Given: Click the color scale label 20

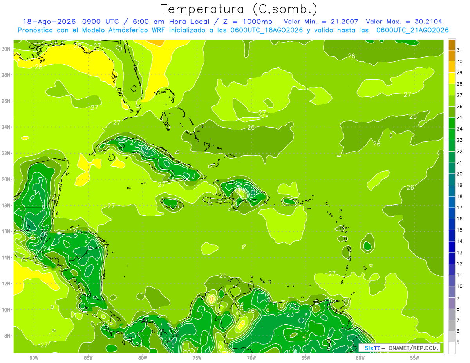Looking at the screenshot, I should coord(459,174).
